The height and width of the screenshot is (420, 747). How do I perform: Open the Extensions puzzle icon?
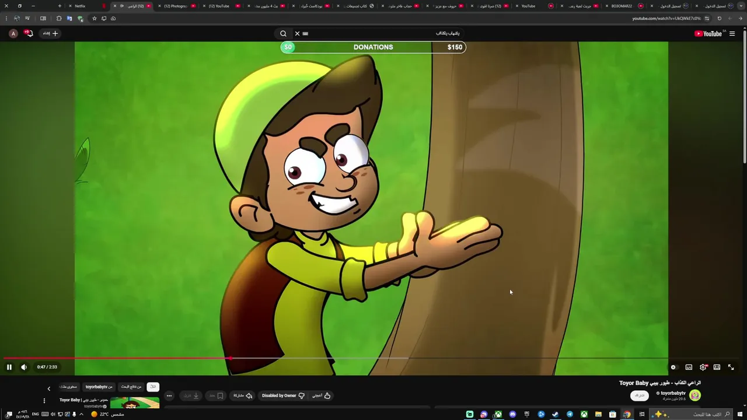59,18
